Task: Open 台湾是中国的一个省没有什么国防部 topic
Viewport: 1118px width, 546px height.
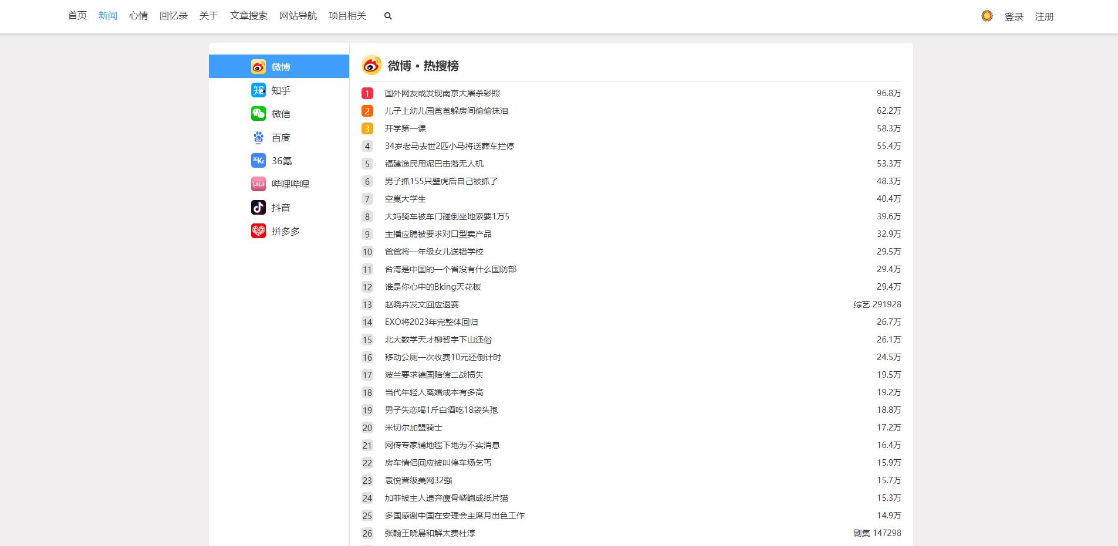Action: (451, 269)
